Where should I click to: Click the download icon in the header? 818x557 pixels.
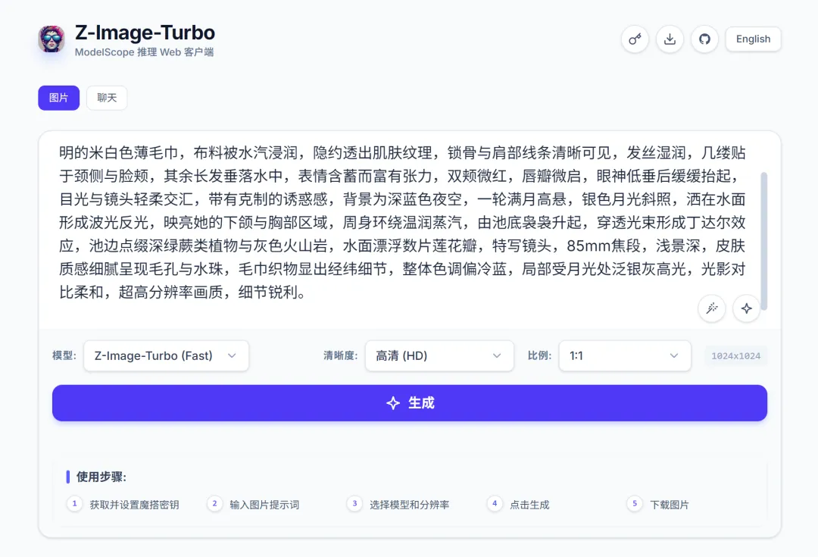pyautogui.click(x=670, y=39)
